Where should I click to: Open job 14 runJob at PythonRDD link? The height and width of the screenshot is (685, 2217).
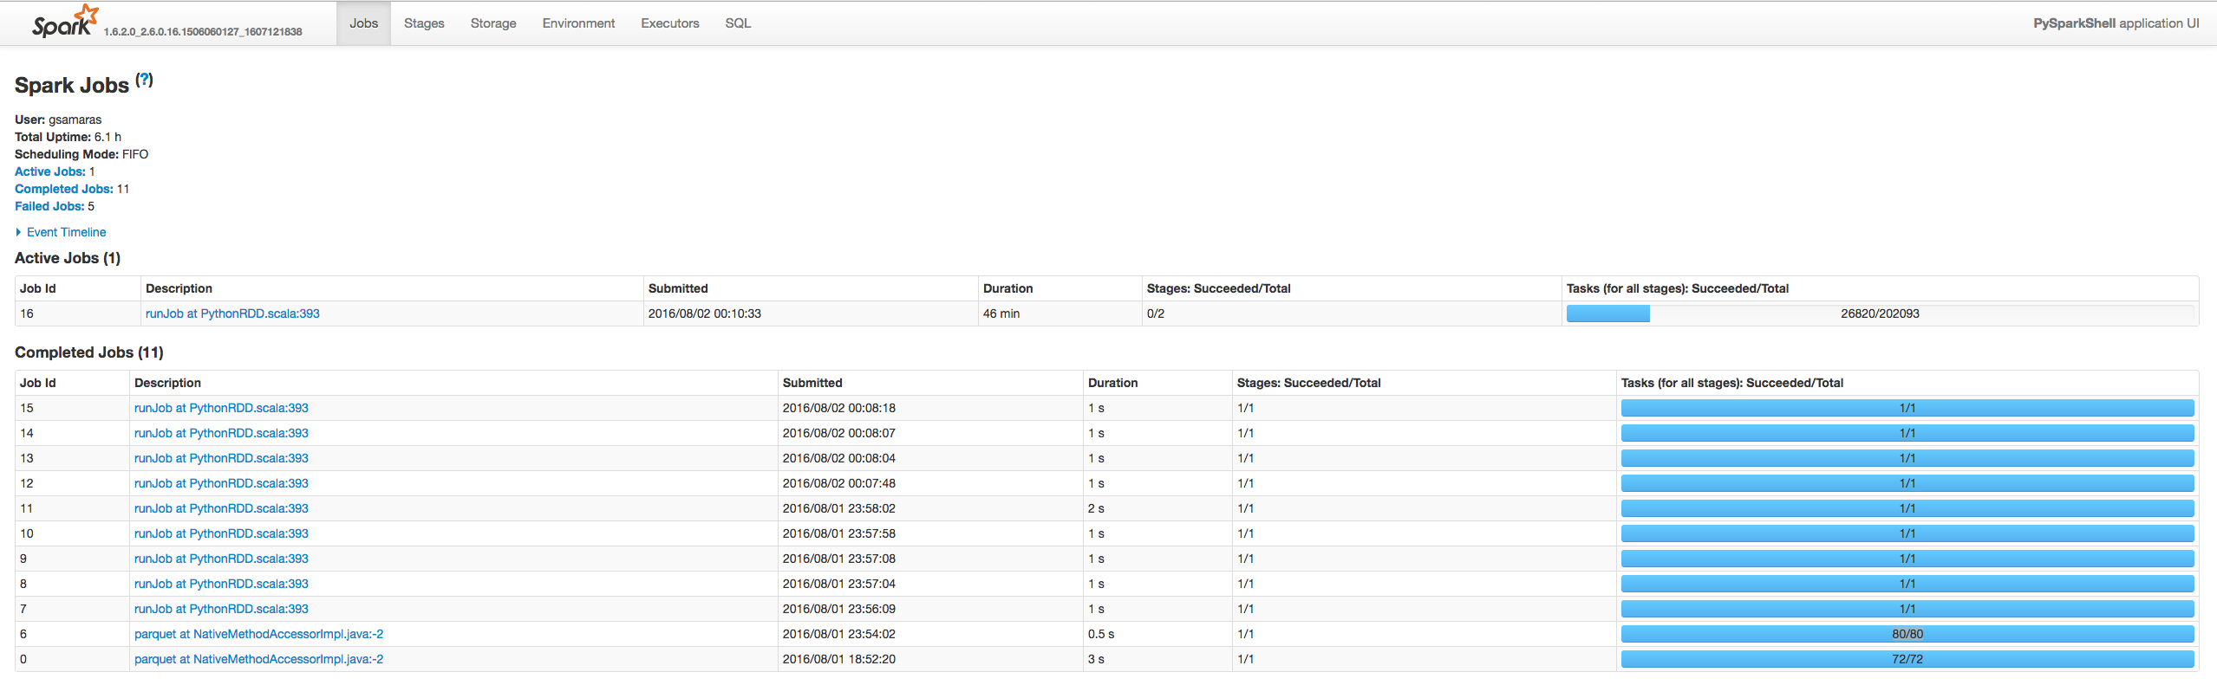coord(221,433)
